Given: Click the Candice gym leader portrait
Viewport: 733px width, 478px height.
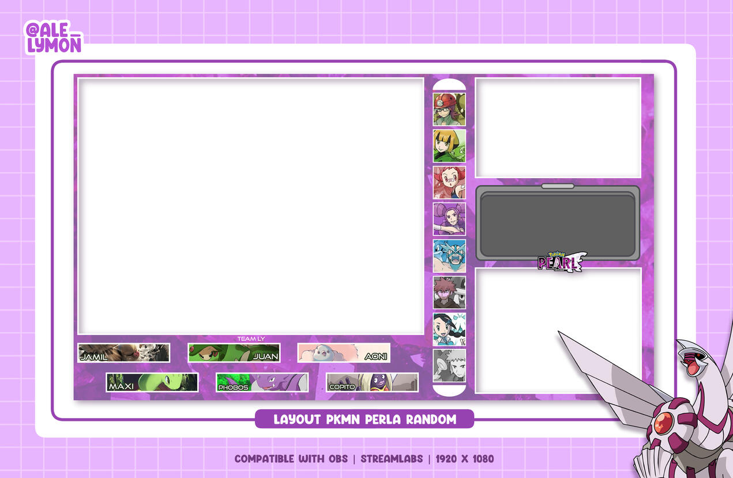Looking at the screenshot, I should pos(449,329).
